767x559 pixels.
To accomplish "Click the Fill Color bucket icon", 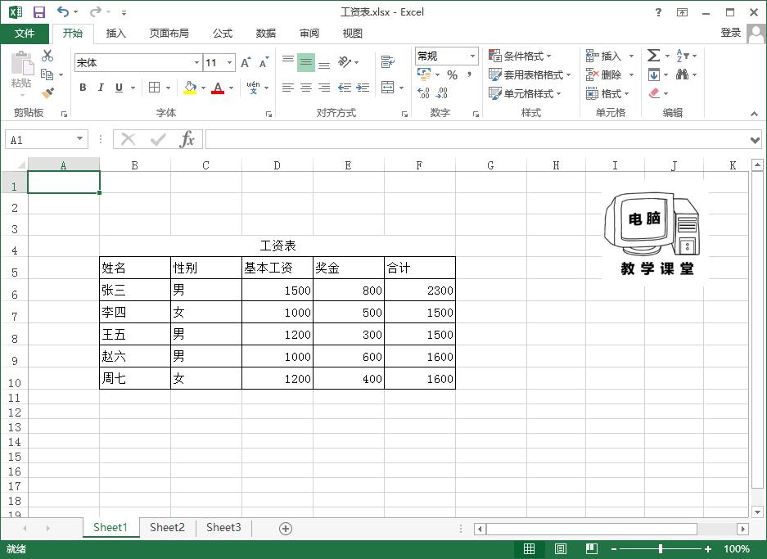I will coord(188,88).
